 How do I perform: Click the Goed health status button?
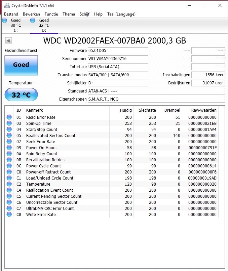21,65
